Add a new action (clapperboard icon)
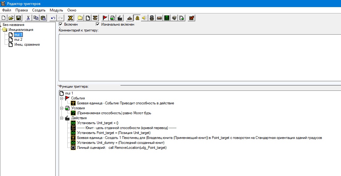 coord(120,18)
